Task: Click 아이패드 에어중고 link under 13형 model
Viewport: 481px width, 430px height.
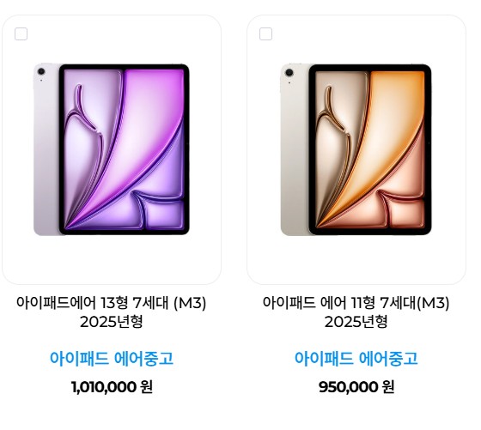Action: pos(112,358)
